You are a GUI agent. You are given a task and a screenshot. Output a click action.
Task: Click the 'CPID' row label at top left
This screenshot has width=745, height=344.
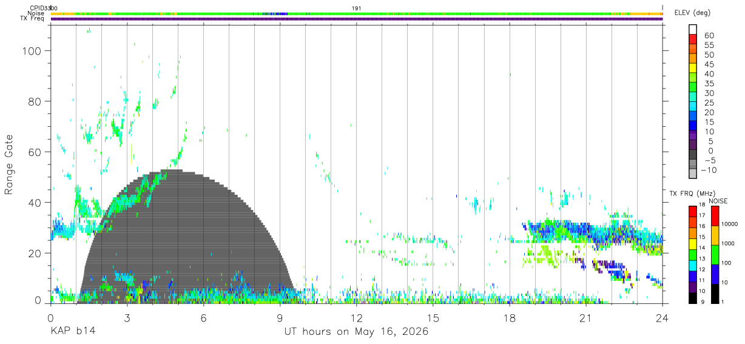click(x=37, y=8)
